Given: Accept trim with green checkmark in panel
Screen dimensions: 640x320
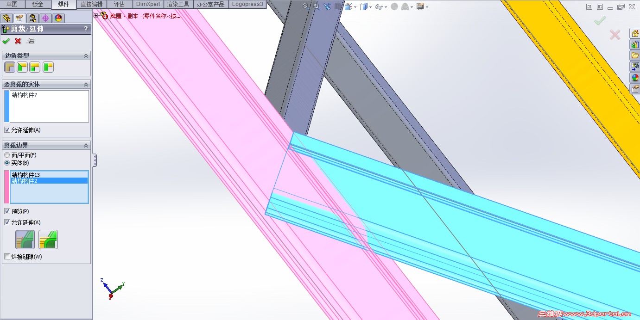Looking at the screenshot, I should pos(6,41).
